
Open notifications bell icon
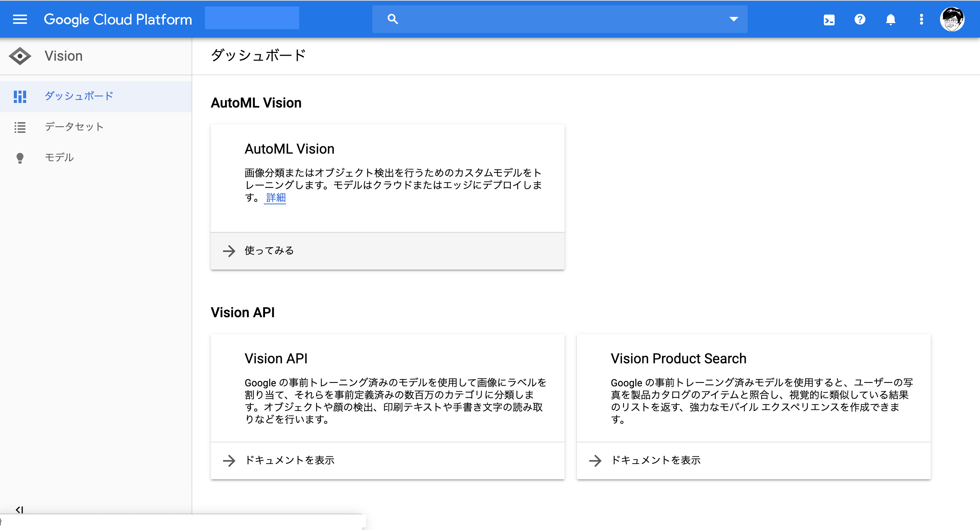(890, 19)
